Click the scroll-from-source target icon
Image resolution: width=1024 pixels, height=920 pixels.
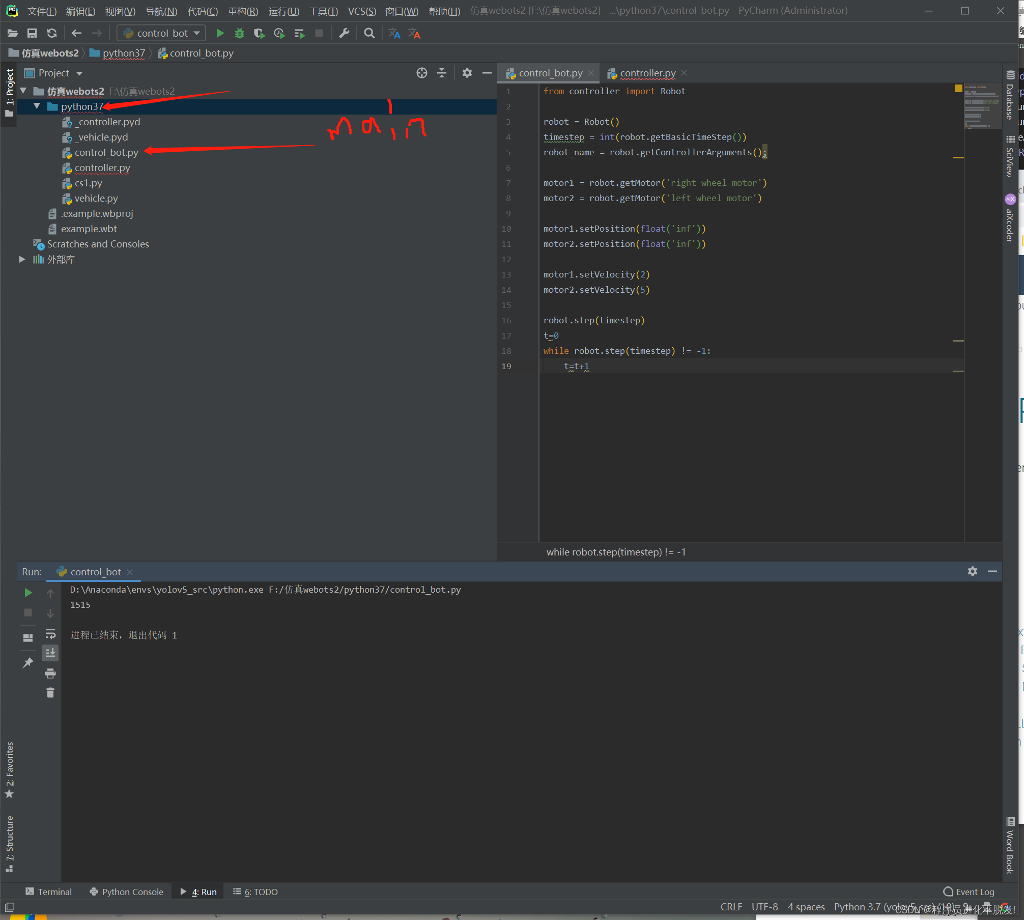click(x=421, y=73)
